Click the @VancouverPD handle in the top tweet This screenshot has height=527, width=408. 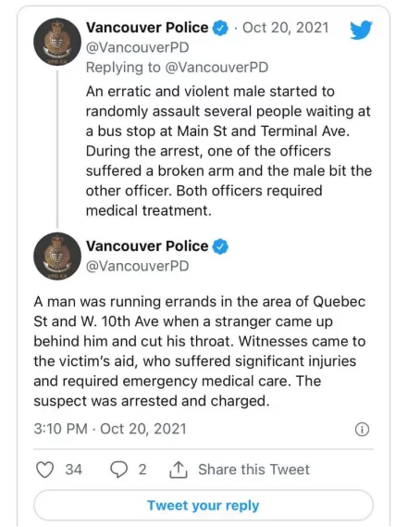pos(137,48)
